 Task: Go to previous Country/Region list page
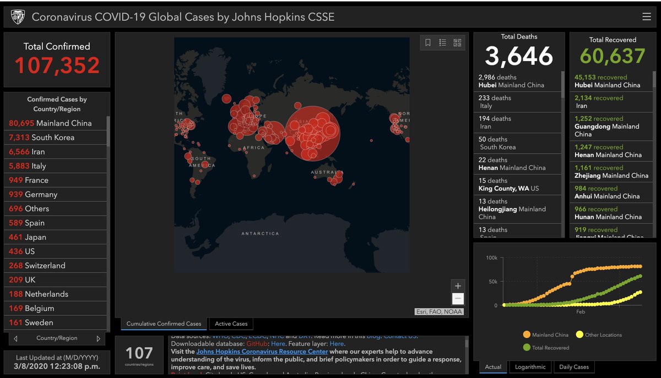15,338
